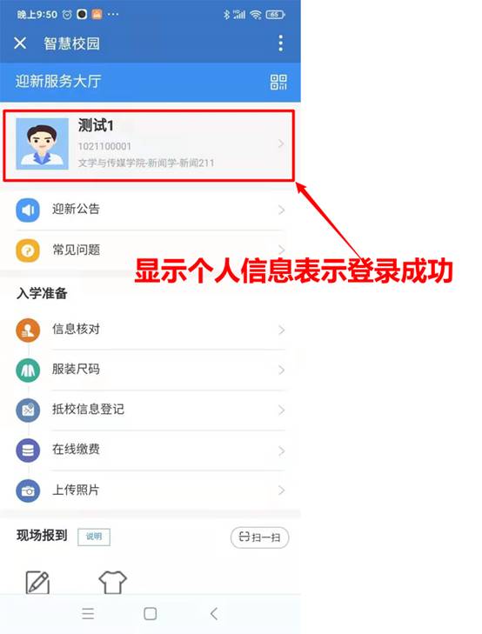Select the 信息核对 person icon

click(28, 330)
